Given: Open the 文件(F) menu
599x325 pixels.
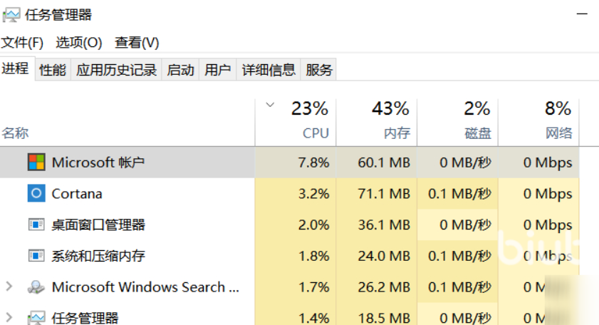Looking at the screenshot, I should click(x=22, y=43).
